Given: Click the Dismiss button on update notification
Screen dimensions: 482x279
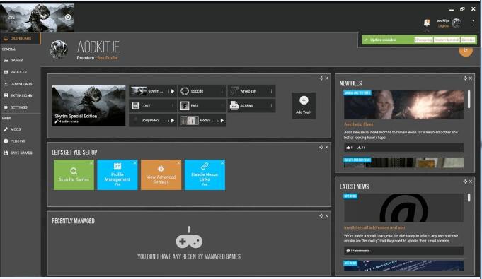Looking at the screenshot, I should click(468, 40).
